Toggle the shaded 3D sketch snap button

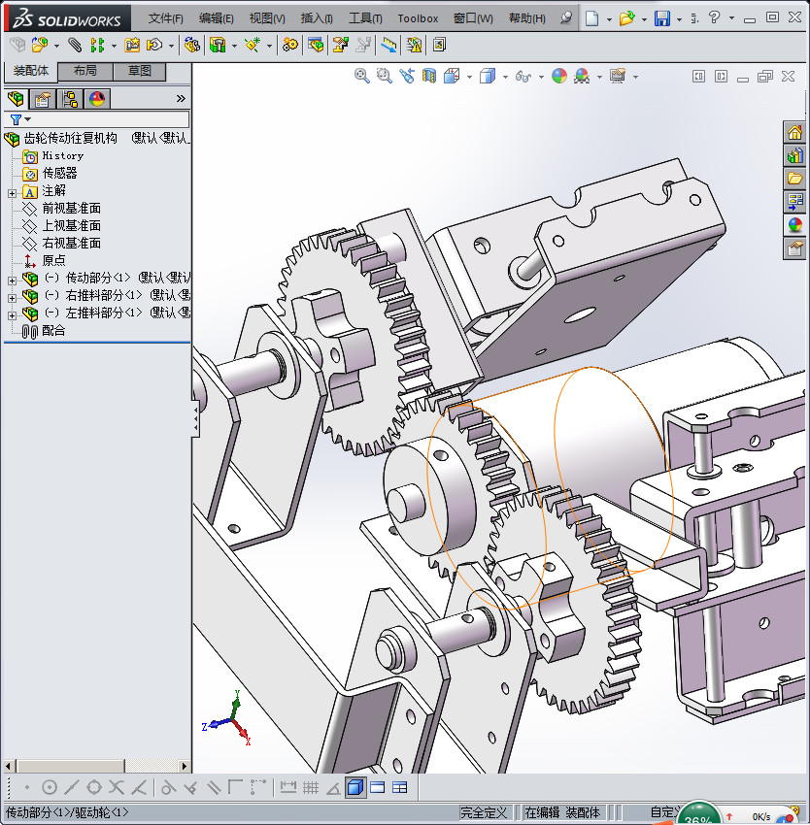pos(355,787)
